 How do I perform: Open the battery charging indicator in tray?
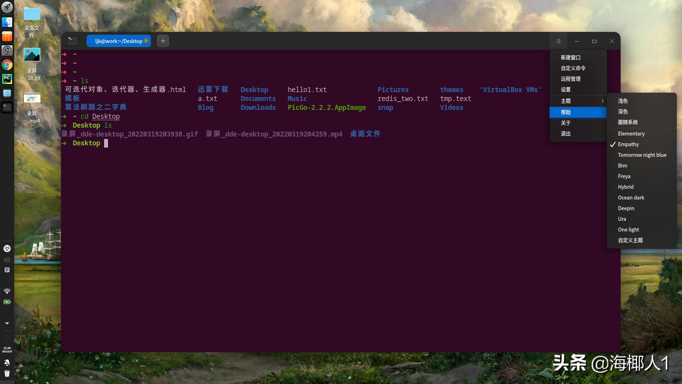tap(7, 302)
